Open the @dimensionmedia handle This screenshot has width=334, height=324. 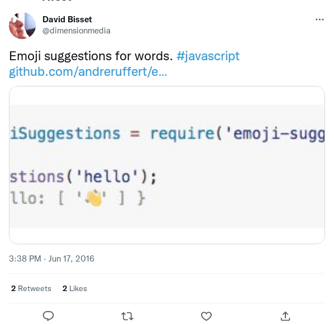point(77,31)
